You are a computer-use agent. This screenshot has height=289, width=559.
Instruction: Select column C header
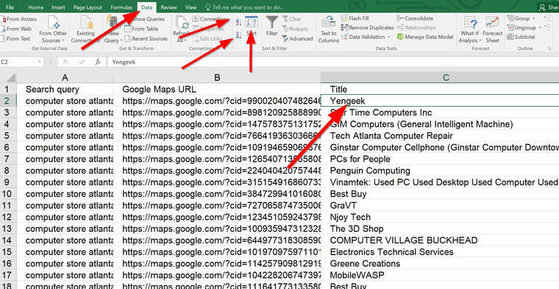(x=440, y=77)
